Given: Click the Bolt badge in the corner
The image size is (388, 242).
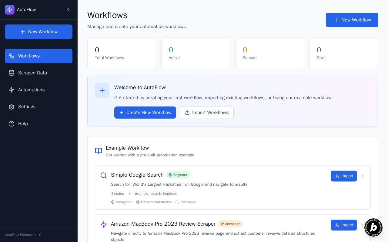Looking at the screenshot, I should [373, 227].
